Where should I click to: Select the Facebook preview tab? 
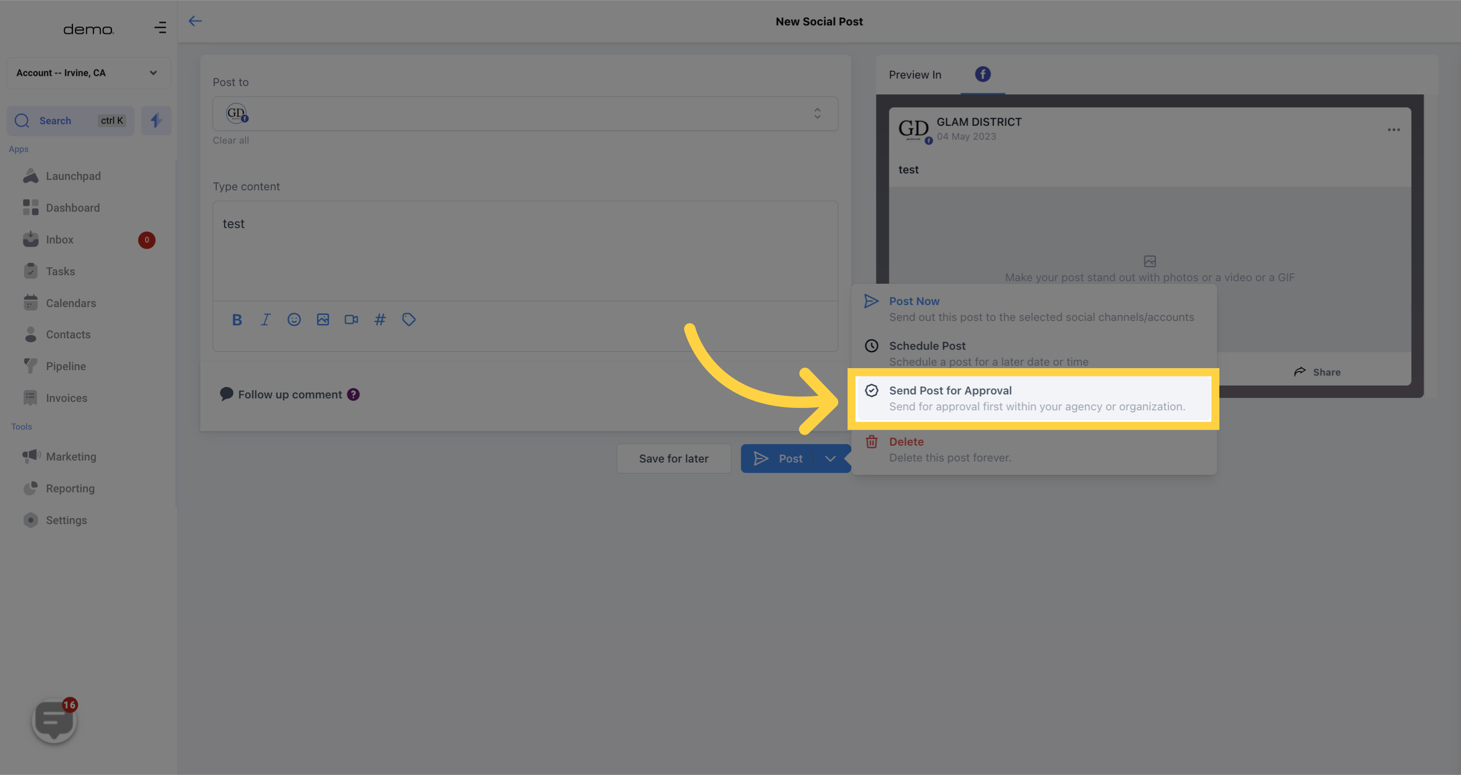pos(982,74)
